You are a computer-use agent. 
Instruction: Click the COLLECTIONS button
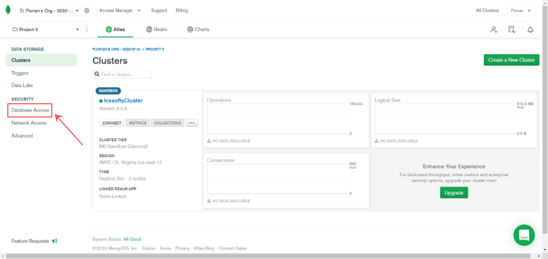point(168,123)
